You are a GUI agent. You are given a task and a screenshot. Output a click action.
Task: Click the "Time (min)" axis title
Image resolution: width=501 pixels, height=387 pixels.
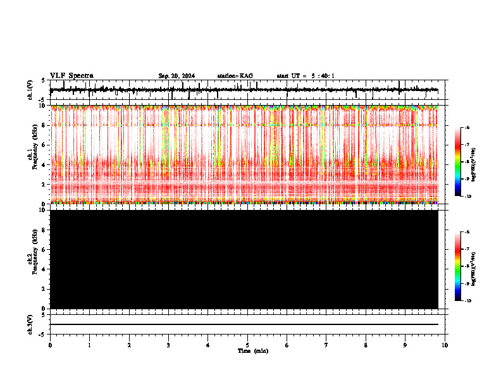[253, 351]
